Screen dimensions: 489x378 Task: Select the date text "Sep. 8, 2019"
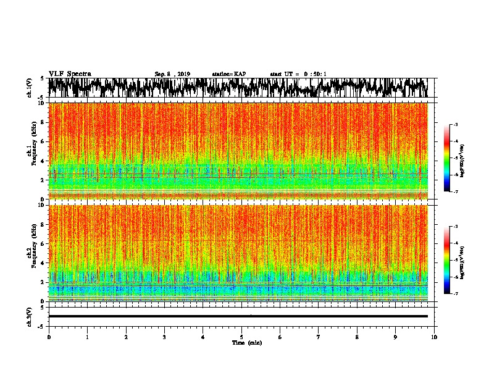pyautogui.click(x=172, y=74)
